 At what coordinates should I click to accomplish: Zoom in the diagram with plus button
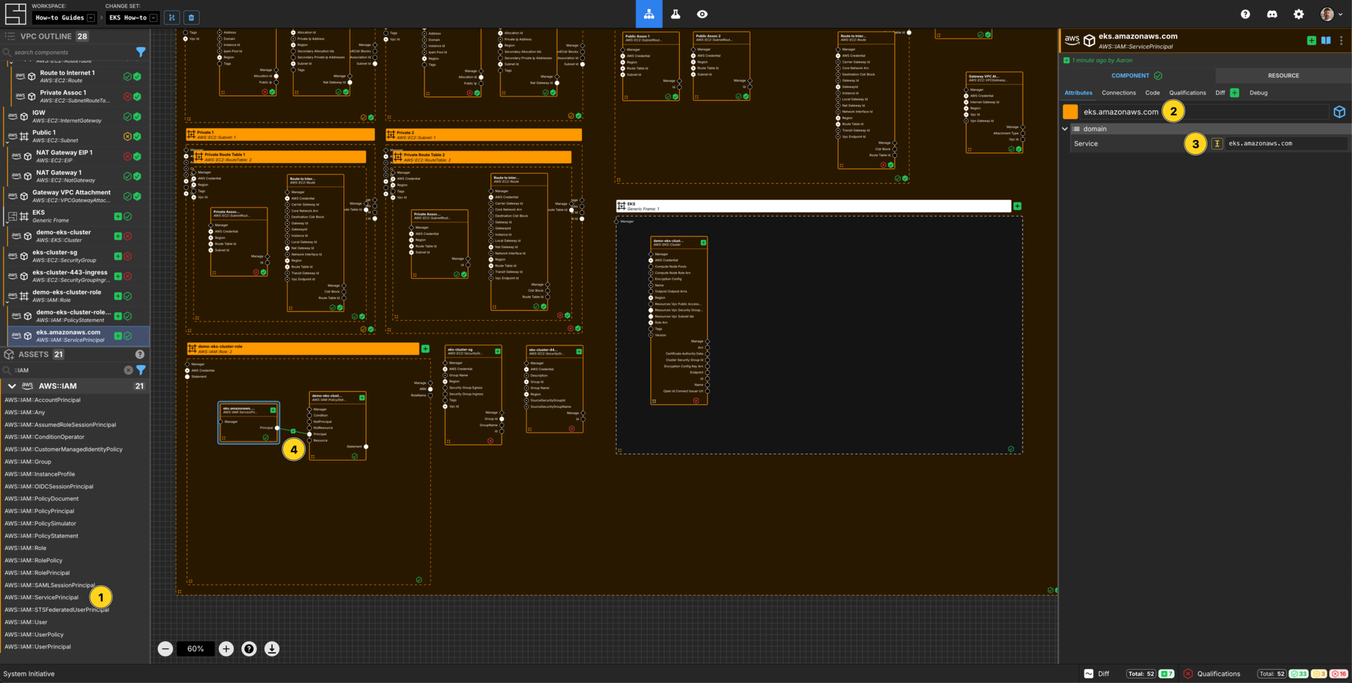[x=226, y=649]
